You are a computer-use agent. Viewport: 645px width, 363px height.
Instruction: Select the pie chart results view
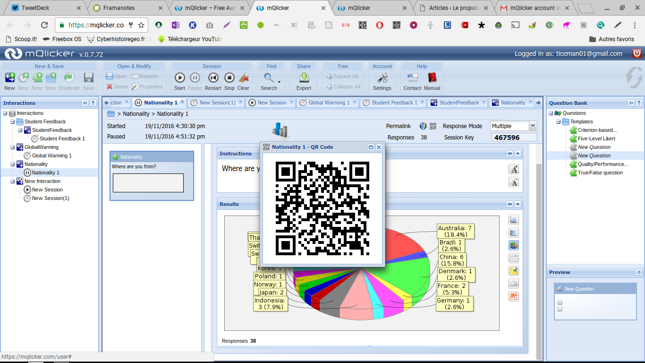point(514,245)
